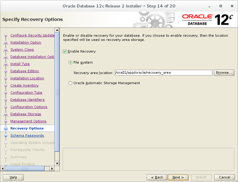Go to the Next step
The image size is (238, 182).
[178, 177]
